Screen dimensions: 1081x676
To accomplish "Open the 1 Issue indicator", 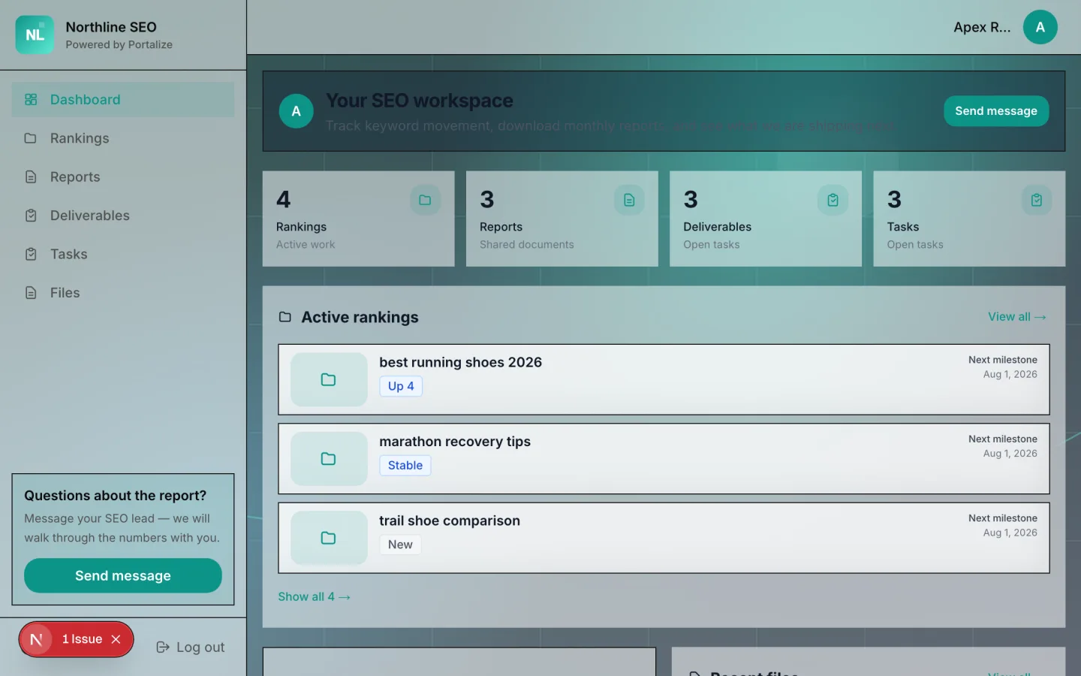I will click(82, 639).
